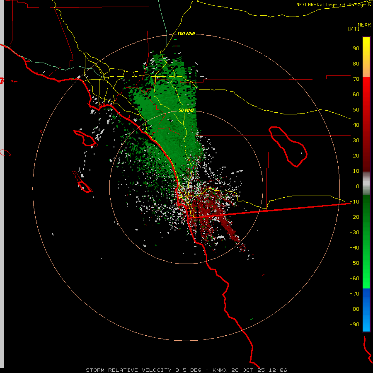Viewport: 373px width, 373px height.
Task: Click the "12:06" time in the caption
Action: pyautogui.click(x=278, y=370)
